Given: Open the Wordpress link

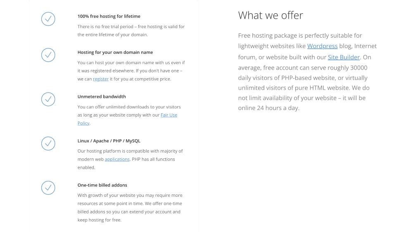Looking at the screenshot, I should [322, 46].
